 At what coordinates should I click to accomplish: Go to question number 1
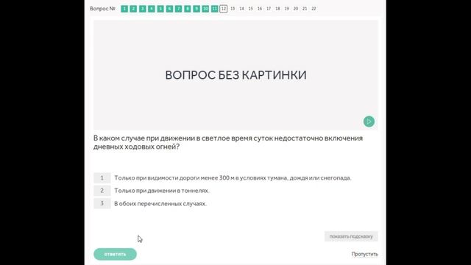[124, 9]
